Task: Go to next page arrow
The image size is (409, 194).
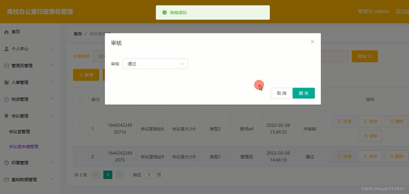Action: [120, 175]
